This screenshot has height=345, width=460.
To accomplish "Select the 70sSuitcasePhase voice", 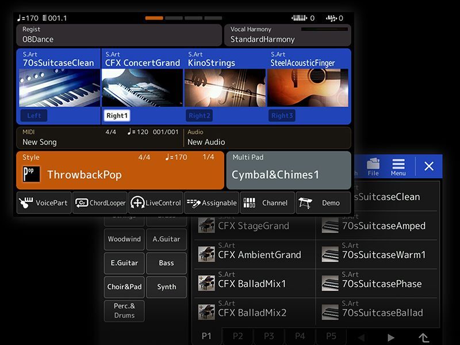I will pos(378,283).
